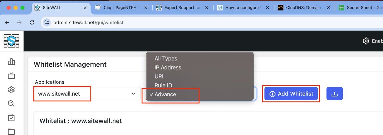Screen dimensions: 383x135
Task: Open the bar chart dashboard sidebar icon
Action: pos(11,62)
